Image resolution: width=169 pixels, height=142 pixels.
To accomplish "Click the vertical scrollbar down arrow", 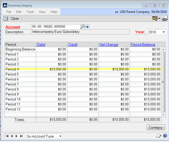I will click(163, 115).
